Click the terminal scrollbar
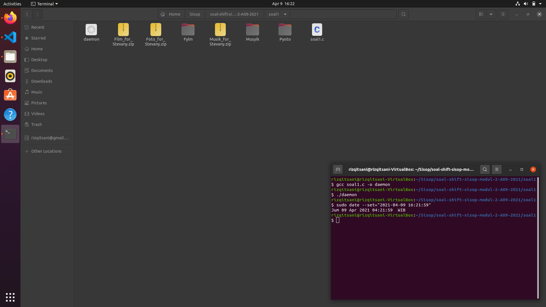Screen dimensions: 546x307 click(x=538, y=238)
